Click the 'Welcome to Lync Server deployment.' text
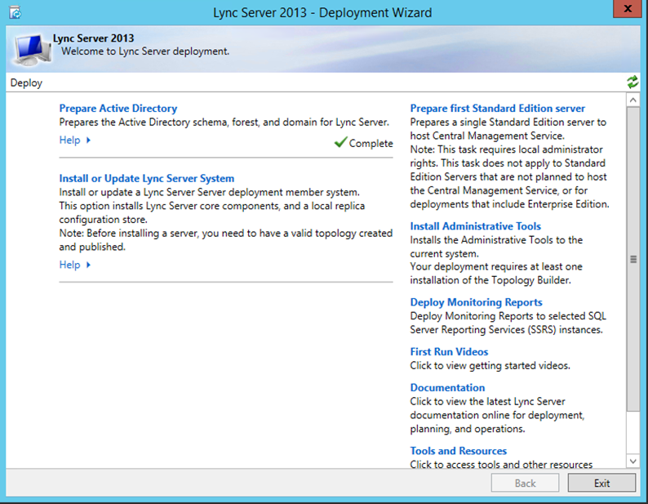 (145, 51)
